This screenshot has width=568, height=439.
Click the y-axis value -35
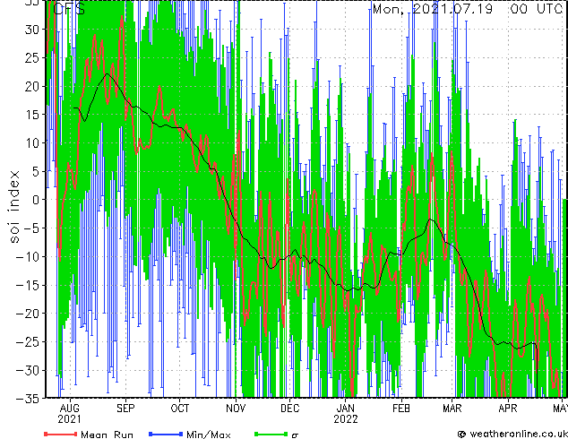coord(27,399)
